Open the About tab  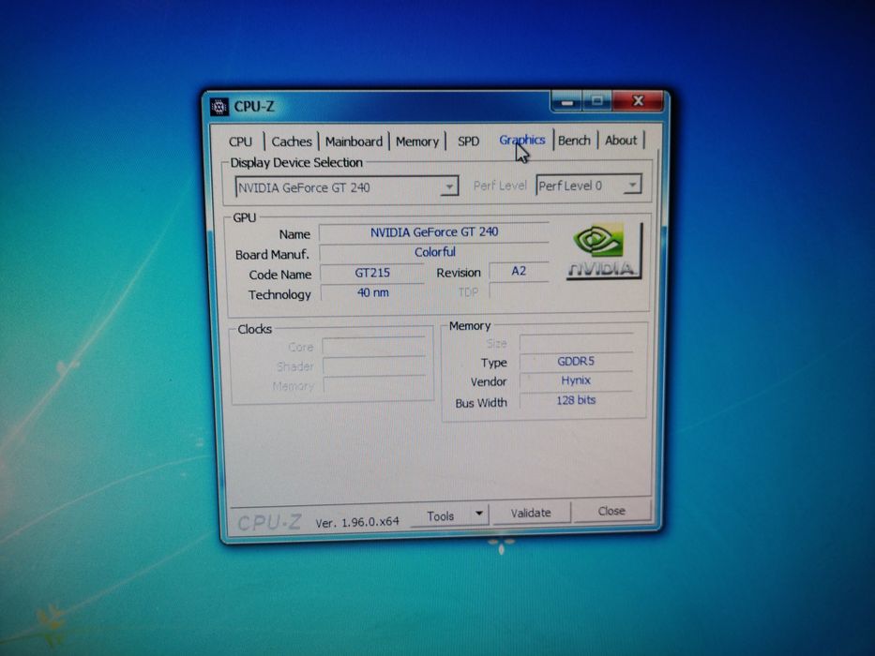tap(621, 140)
